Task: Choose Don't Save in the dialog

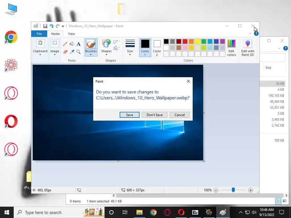Action: click(x=155, y=115)
